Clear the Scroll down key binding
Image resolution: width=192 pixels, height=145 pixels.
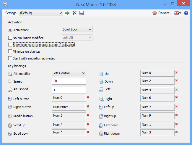[88, 132]
